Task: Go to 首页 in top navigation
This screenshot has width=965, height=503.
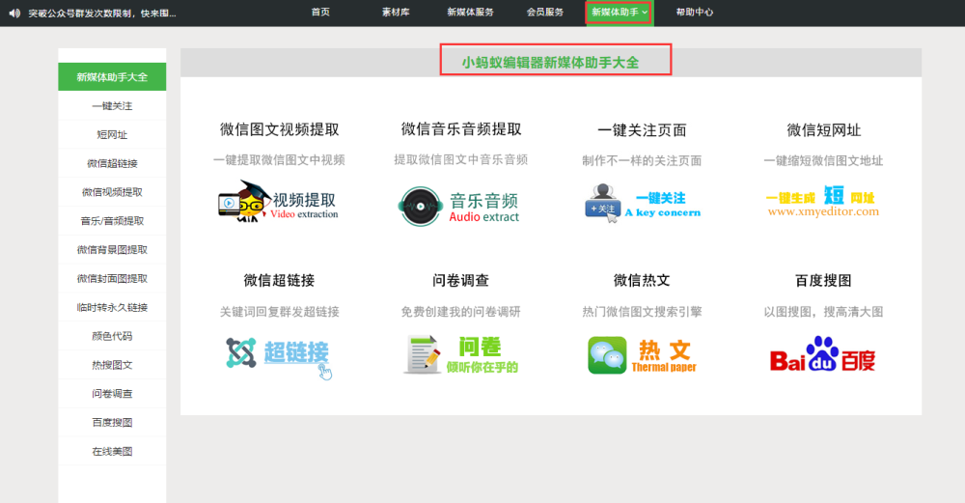Action: 320,13
